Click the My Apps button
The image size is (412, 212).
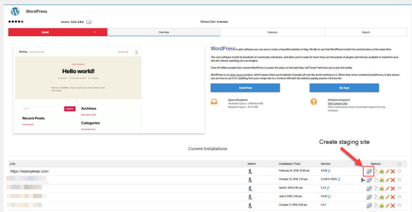(344, 88)
